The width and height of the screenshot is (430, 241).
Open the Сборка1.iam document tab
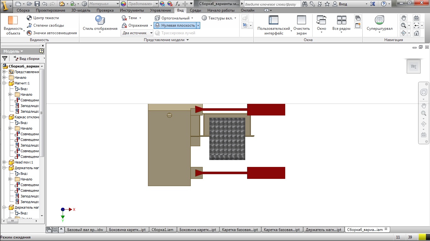[162, 230]
